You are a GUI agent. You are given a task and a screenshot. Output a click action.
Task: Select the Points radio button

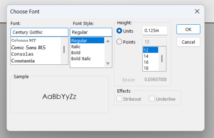click(119, 41)
